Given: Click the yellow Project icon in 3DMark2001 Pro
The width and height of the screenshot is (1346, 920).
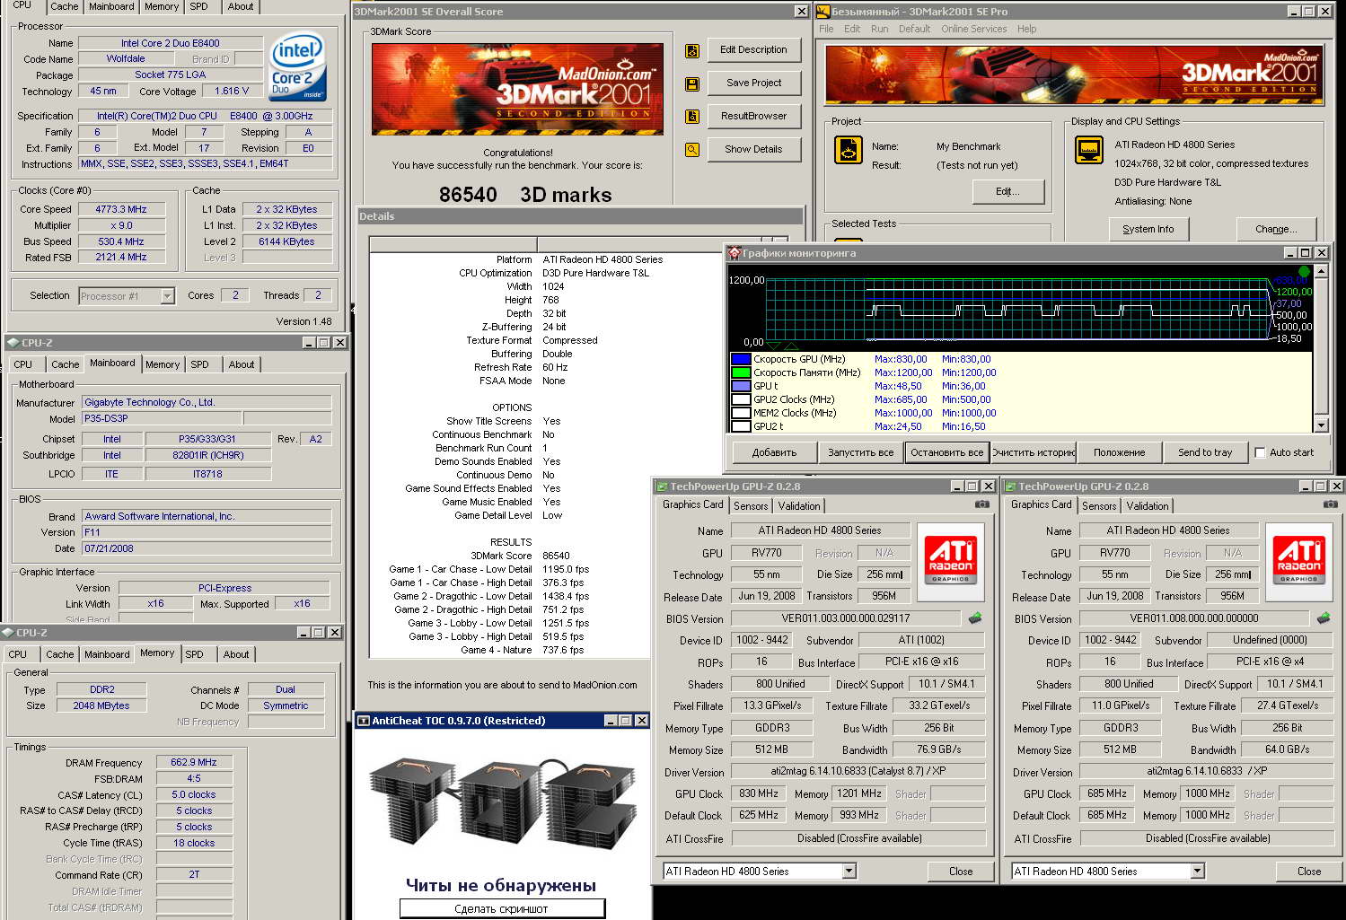Looking at the screenshot, I should point(849,150).
